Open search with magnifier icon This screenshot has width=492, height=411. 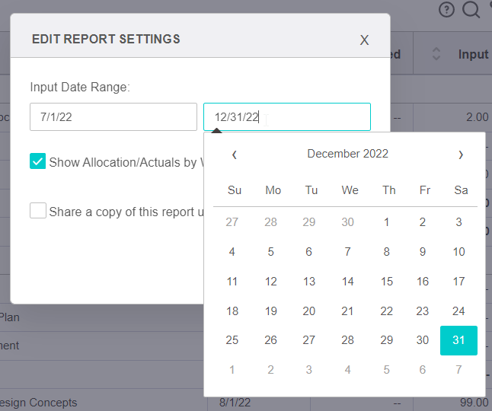pyautogui.click(x=471, y=10)
